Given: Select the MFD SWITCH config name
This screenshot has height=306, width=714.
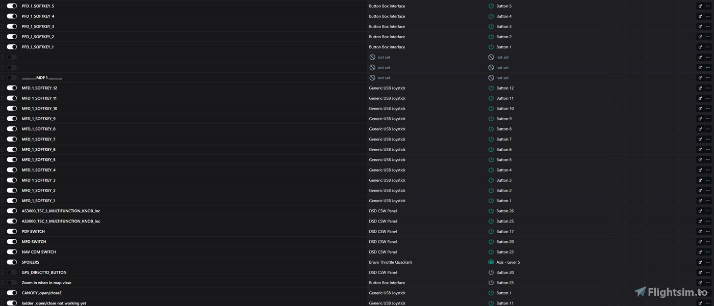Looking at the screenshot, I should click(x=34, y=242).
